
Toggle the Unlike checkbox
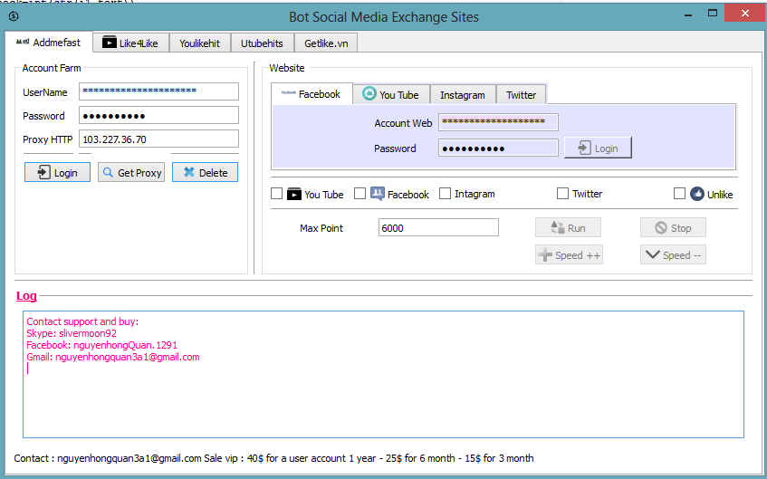coord(679,194)
